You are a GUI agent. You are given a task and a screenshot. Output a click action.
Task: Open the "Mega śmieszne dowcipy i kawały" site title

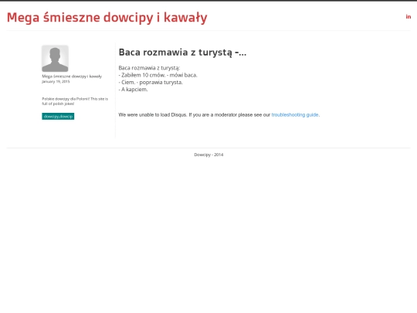[107, 18]
